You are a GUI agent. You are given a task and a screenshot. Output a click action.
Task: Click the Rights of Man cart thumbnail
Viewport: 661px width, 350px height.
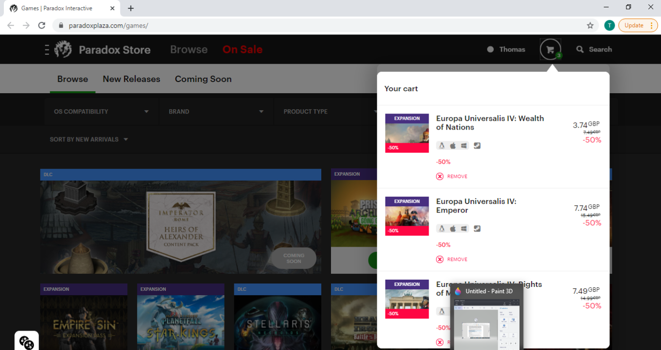click(x=407, y=299)
